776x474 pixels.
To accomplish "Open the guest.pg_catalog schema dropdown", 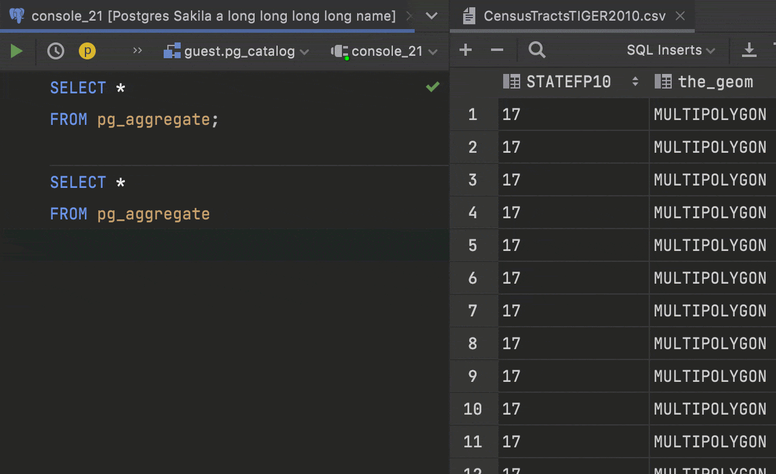I will pos(236,52).
